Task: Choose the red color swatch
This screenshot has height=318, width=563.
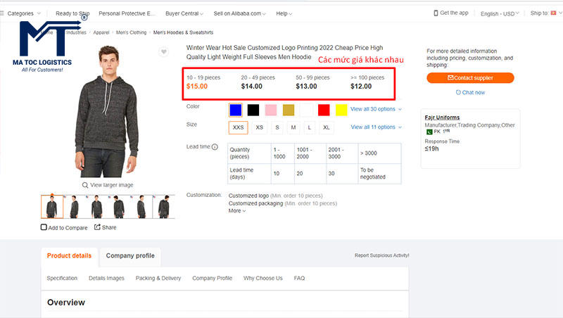Action: [324, 110]
